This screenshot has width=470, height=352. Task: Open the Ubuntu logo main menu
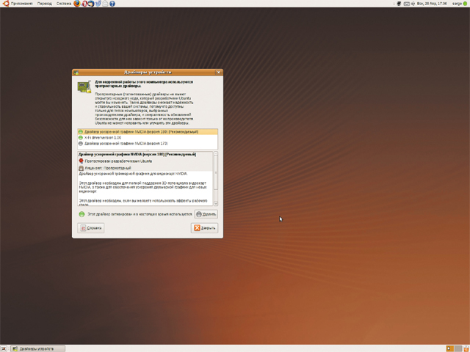coord(5,4)
